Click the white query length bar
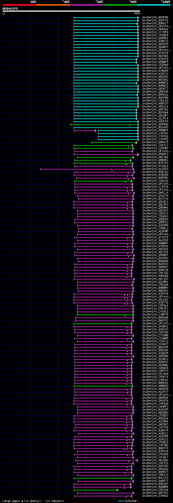This screenshot has height=503, width=173. [x=71, y=11]
